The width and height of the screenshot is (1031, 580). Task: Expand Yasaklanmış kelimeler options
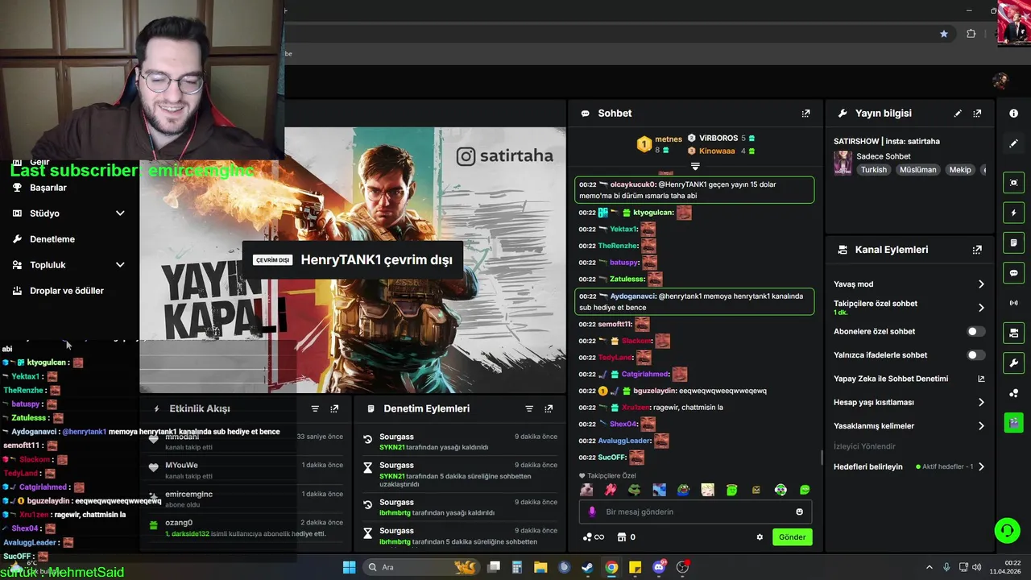[981, 426]
